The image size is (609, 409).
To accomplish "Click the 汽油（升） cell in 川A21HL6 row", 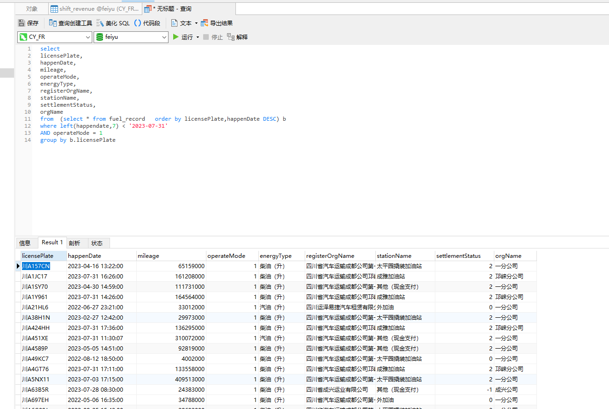I will pos(281,307).
